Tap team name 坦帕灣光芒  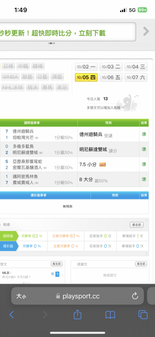(23, 137)
